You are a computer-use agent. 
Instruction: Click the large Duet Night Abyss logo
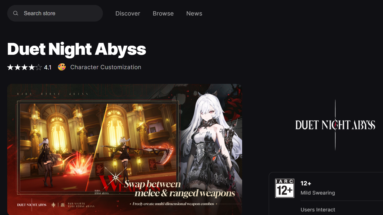[x=335, y=125]
